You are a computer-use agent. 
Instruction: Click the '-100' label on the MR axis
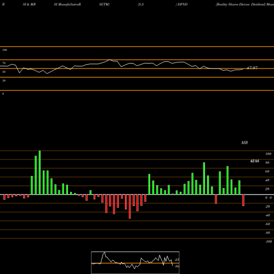[x=269, y=242]
